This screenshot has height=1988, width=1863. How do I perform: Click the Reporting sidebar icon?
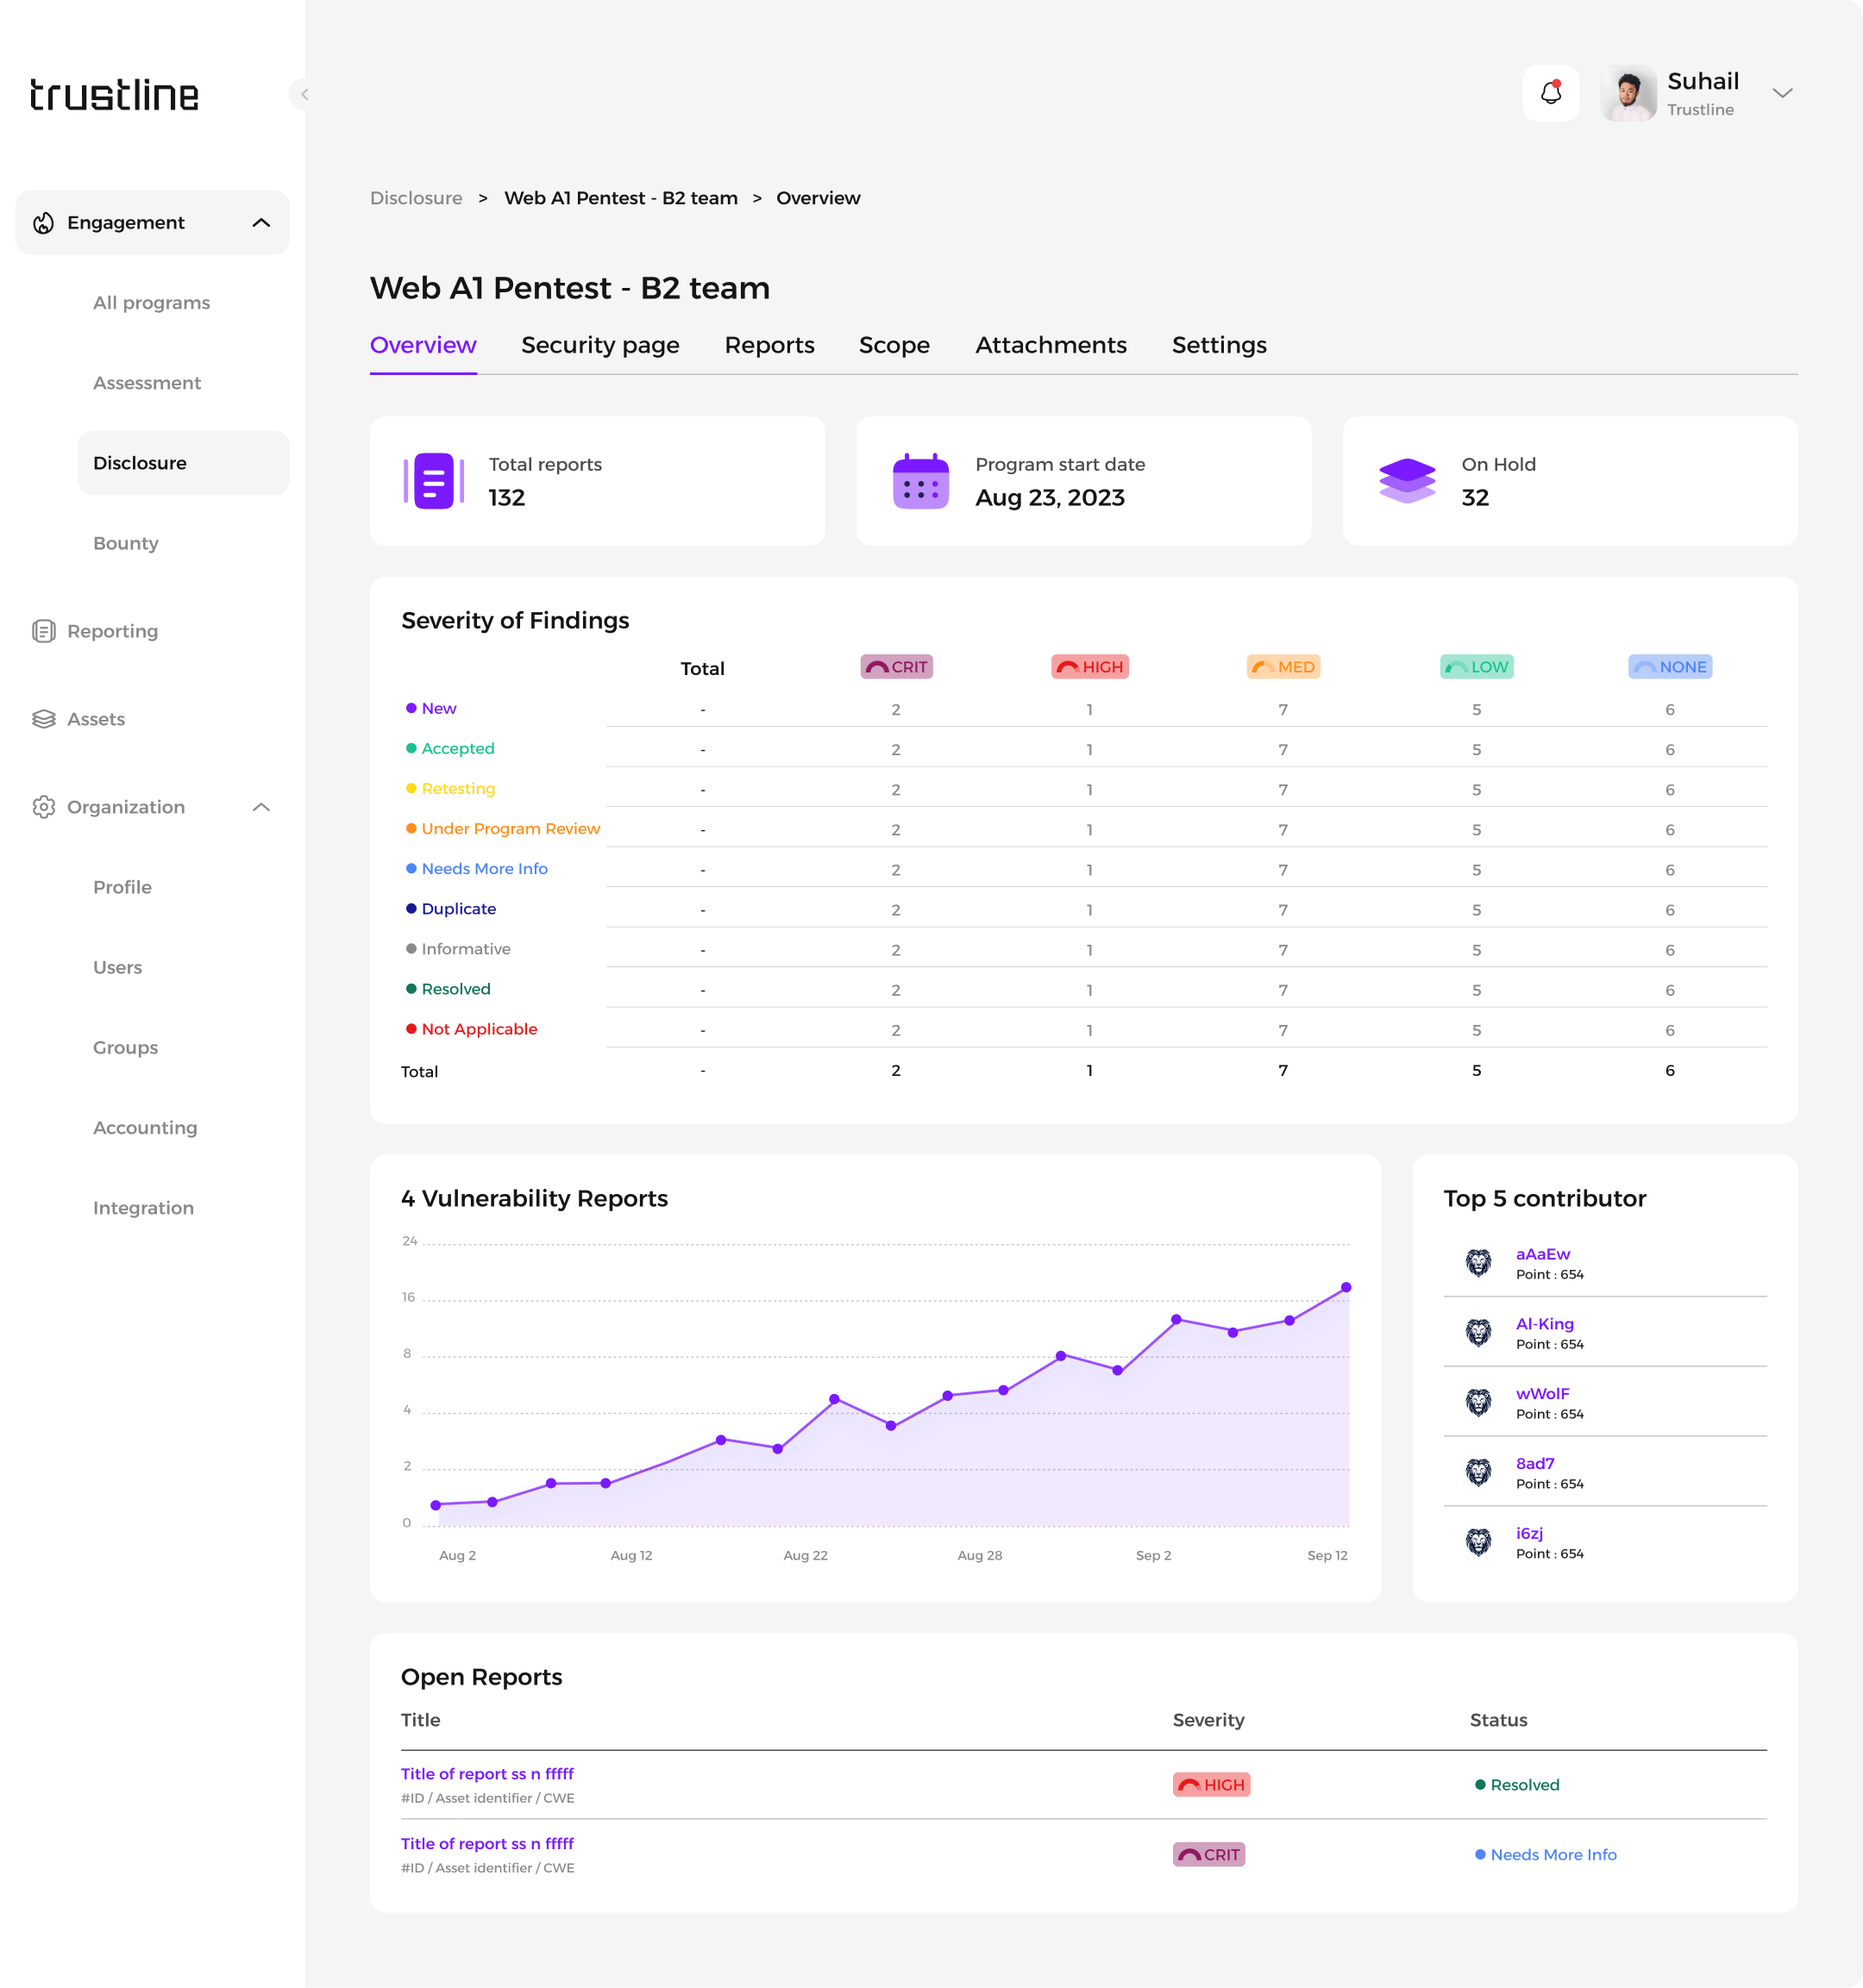point(43,631)
